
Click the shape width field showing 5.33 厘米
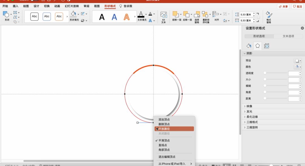(x=246, y=20)
